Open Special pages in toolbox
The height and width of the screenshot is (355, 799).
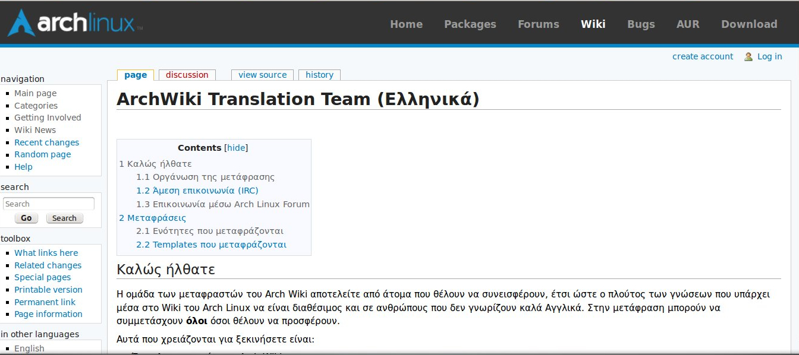coord(42,277)
